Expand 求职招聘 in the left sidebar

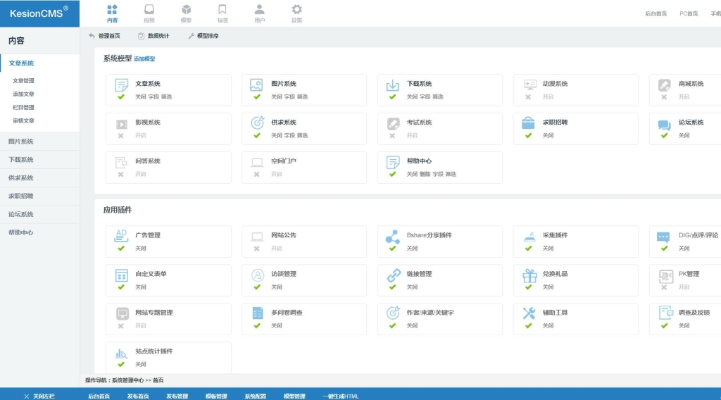click(39, 196)
